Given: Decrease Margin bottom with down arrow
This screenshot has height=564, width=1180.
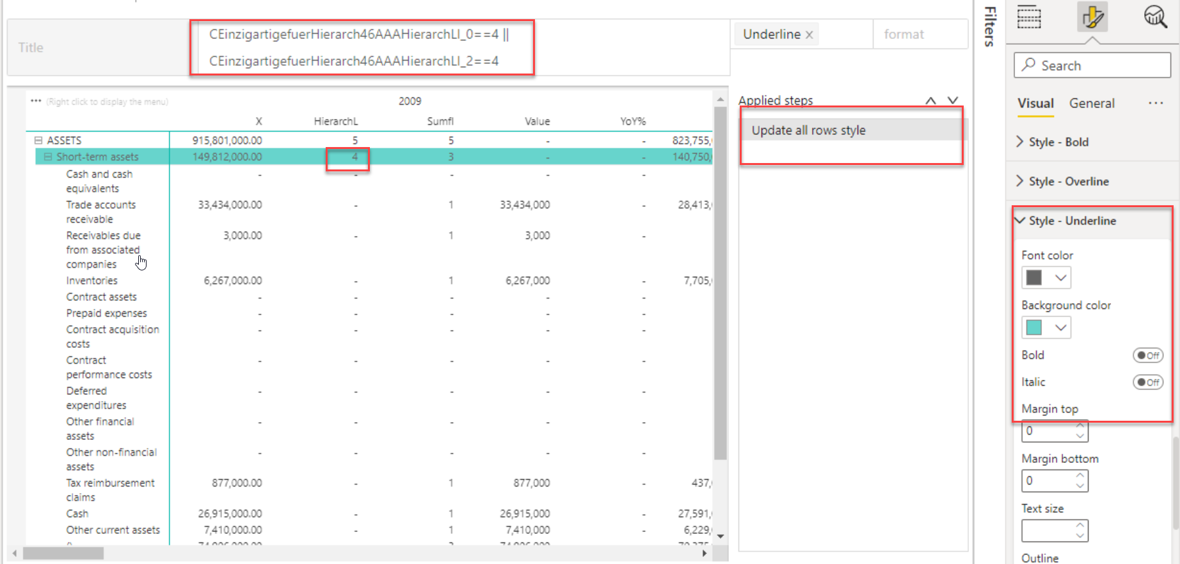Looking at the screenshot, I should click(x=1080, y=486).
